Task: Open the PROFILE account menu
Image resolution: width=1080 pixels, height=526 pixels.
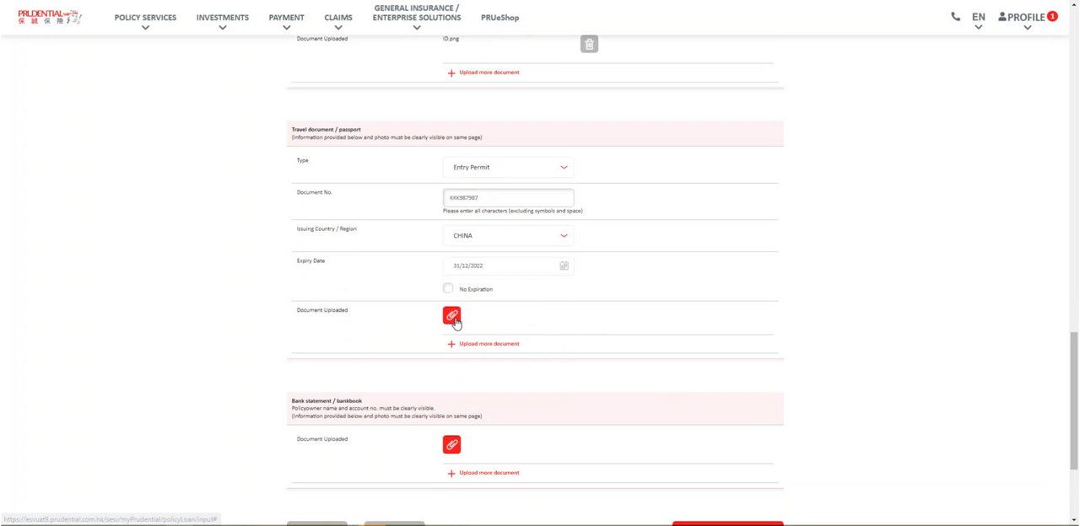Action: coord(1021,18)
